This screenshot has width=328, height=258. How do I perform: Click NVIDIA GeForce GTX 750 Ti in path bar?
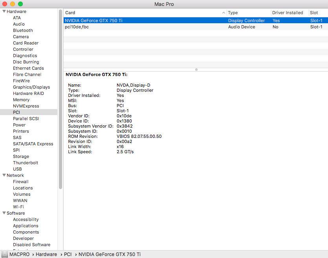pos(110,254)
